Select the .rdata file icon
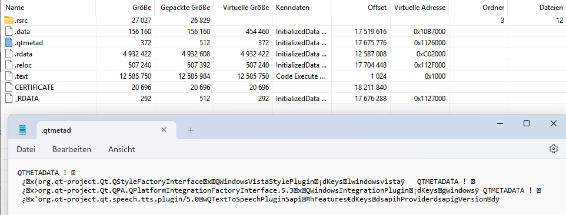 [x=9, y=54]
